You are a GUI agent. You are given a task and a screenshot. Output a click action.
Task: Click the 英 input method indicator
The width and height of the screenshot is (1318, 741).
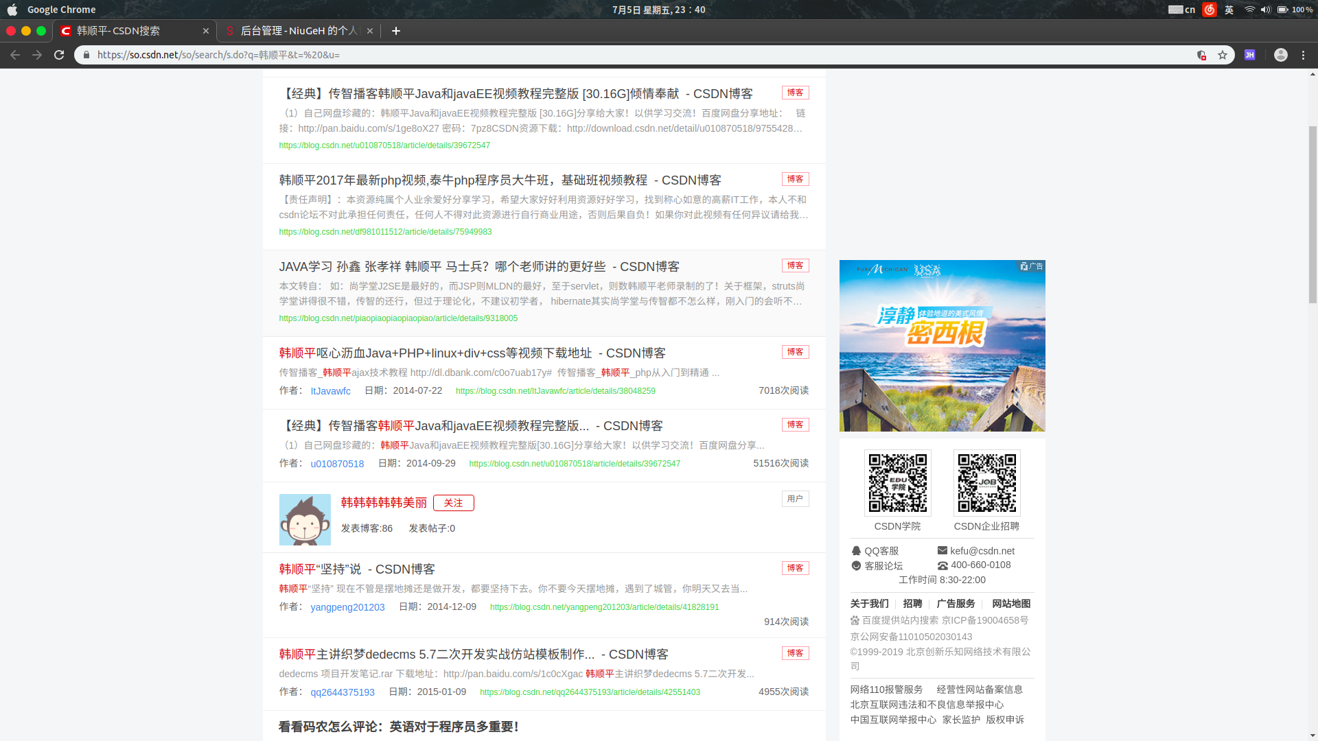1229,10
